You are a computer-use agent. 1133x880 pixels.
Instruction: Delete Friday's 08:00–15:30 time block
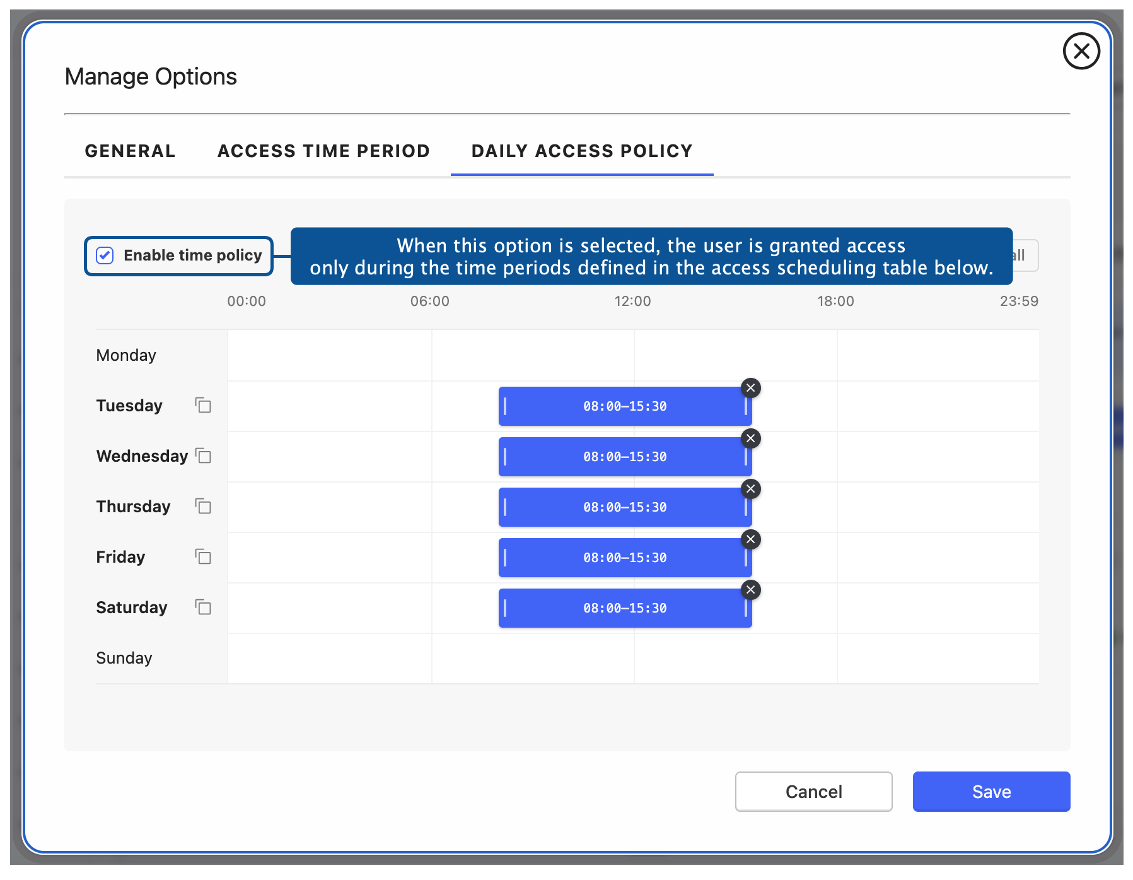click(750, 539)
